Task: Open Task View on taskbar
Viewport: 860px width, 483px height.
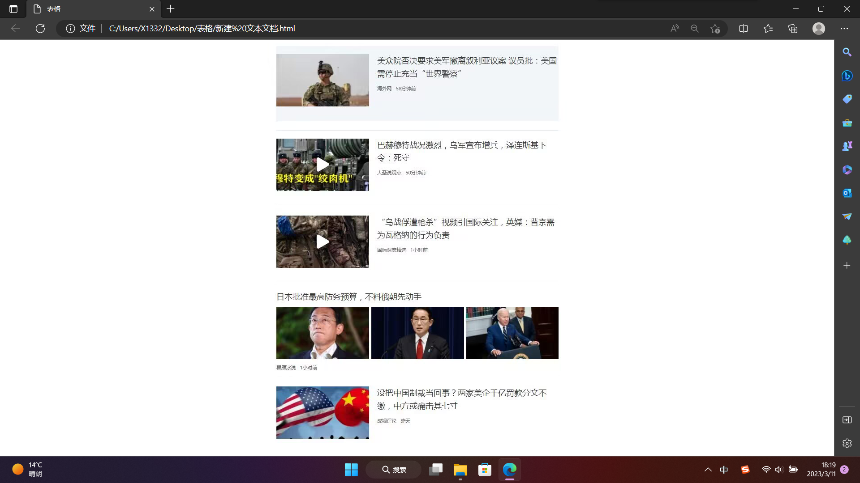Action: pyautogui.click(x=435, y=470)
